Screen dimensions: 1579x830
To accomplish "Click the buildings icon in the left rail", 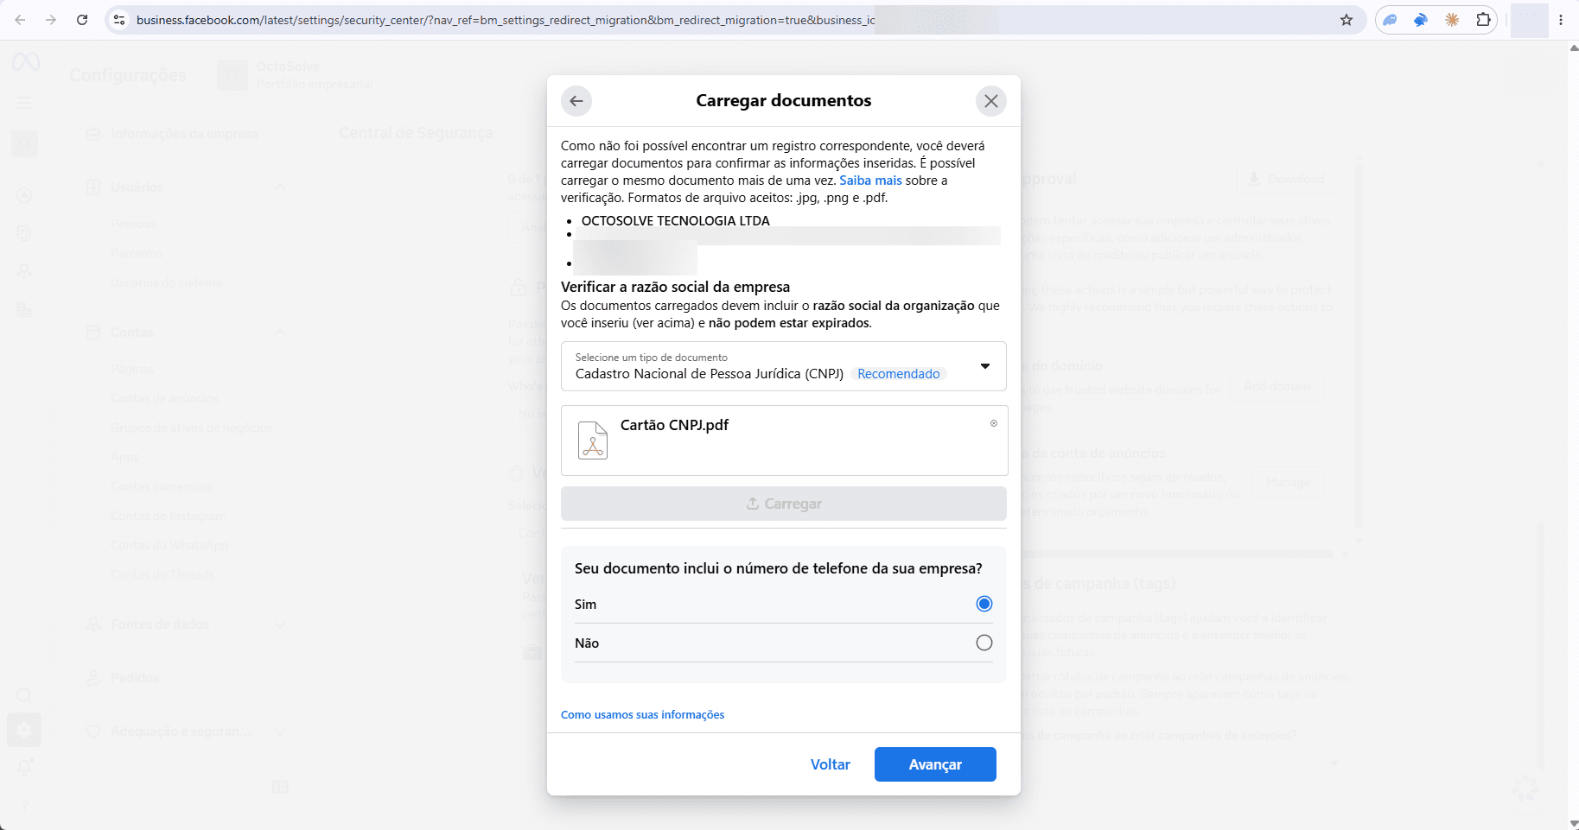I will point(24,309).
